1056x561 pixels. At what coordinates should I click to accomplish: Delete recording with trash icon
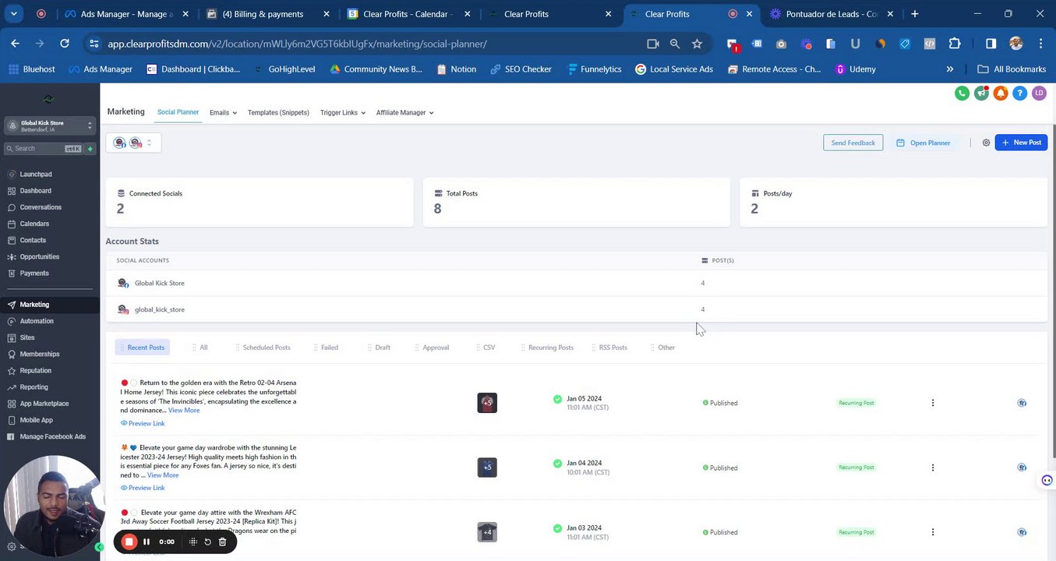click(222, 542)
